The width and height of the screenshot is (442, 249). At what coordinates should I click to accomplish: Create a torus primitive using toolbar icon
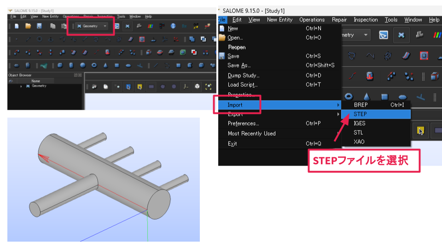tap(94, 65)
